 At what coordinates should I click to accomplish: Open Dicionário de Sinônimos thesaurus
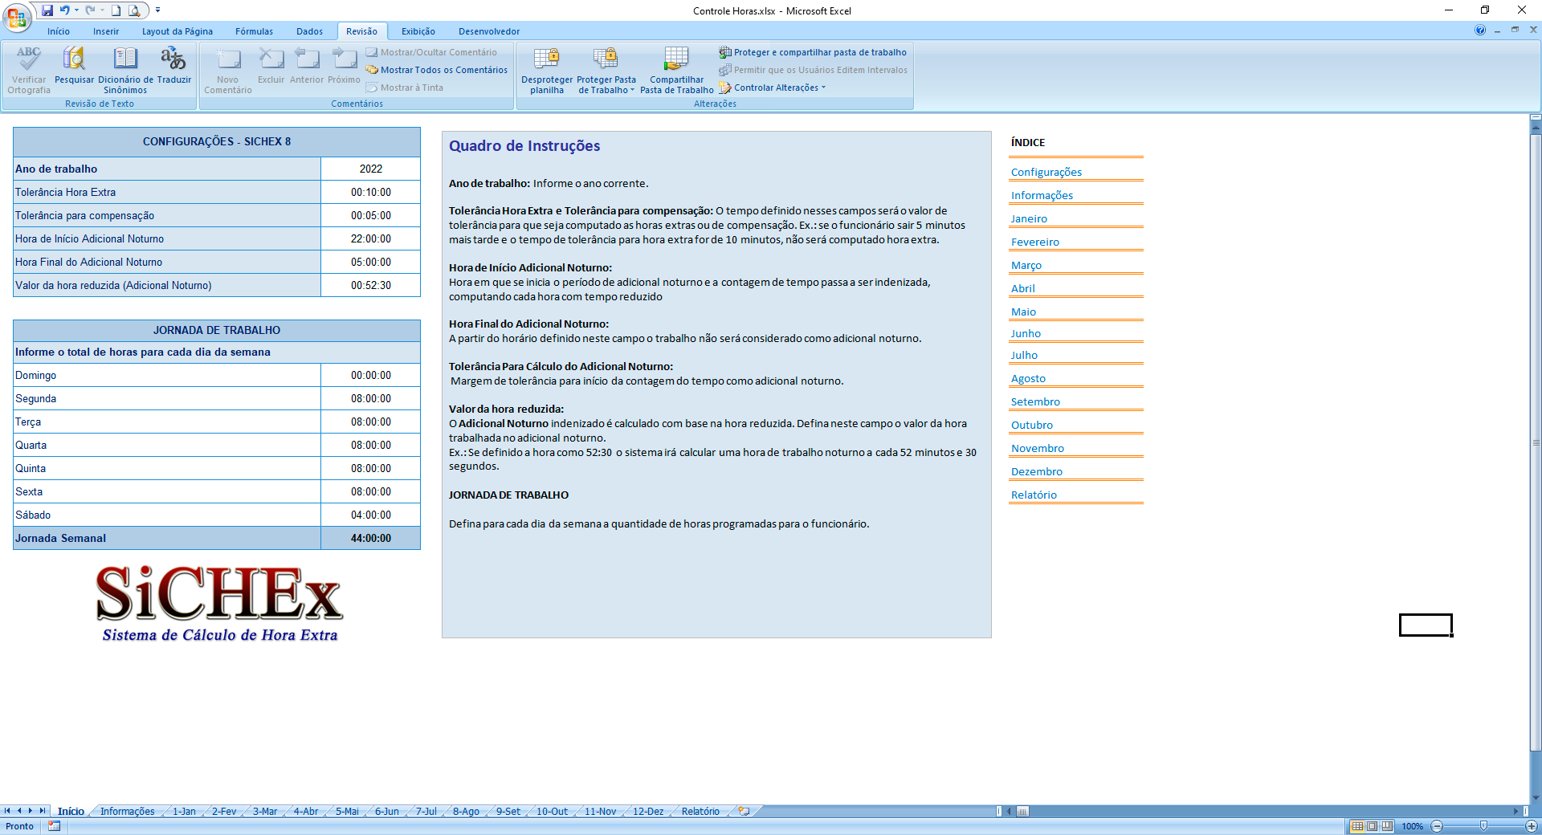click(x=125, y=70)
